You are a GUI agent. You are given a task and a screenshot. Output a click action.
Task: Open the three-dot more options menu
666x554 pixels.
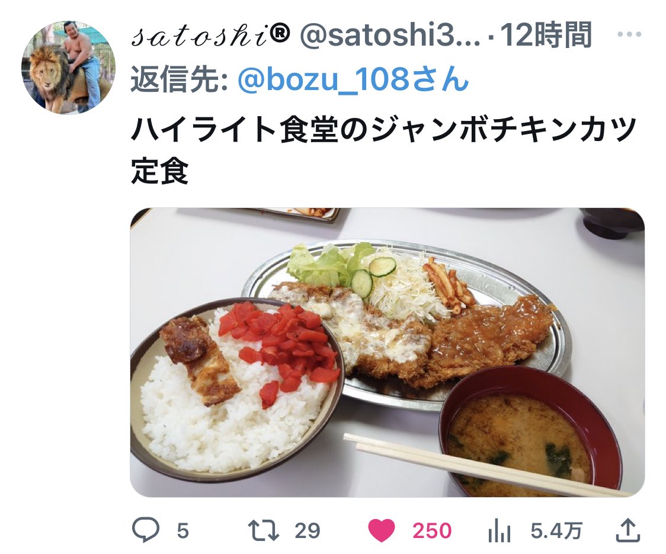click(629, 34)
